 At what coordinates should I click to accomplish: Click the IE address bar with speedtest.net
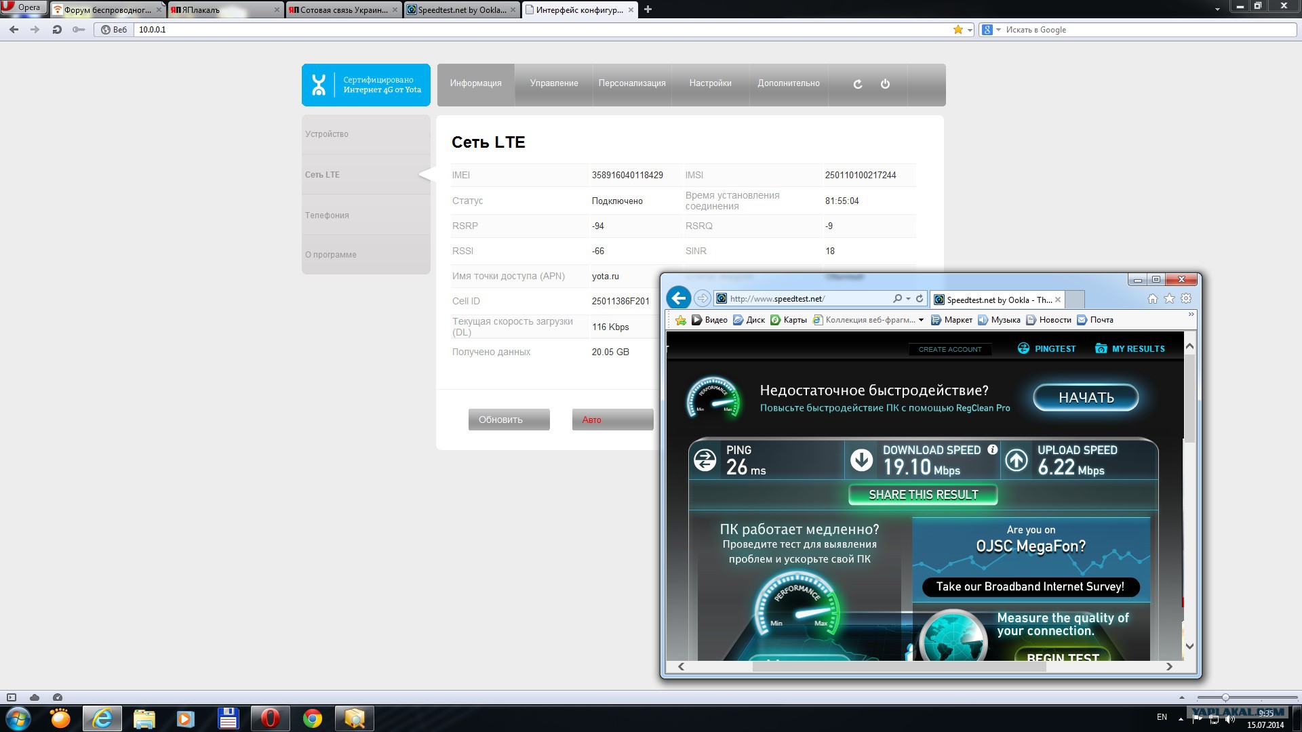tap(807, 299)
